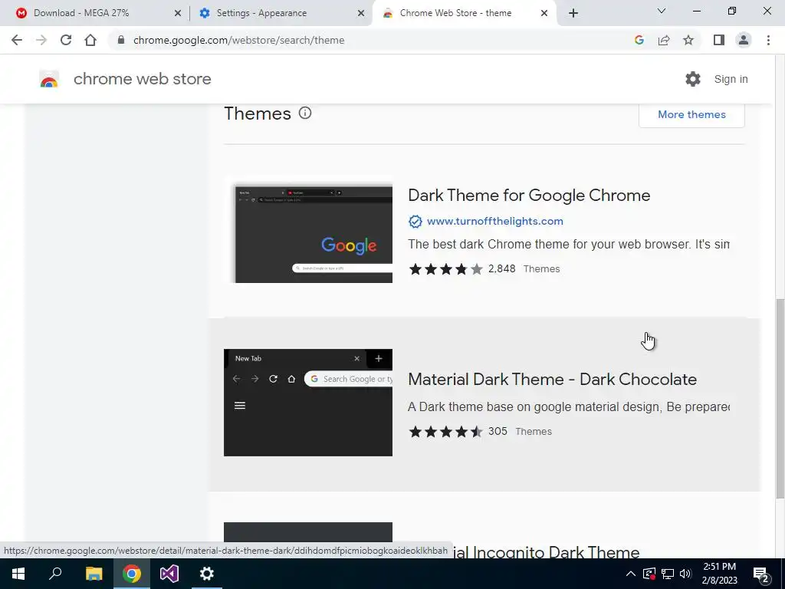Open Material Dark Theme - Dark Chocolate title
This screenshot has height=589, width=785.
552,379
